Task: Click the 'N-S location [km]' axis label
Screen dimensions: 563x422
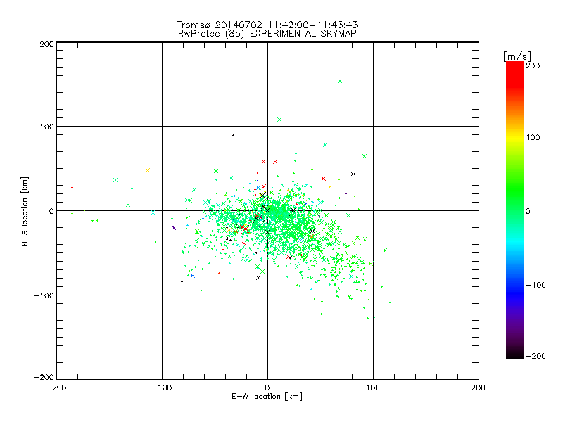Action: point(25,212)
